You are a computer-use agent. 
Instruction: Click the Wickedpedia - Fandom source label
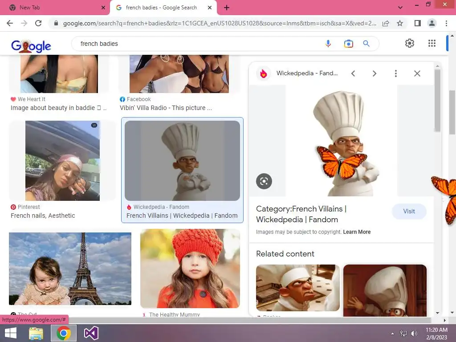point(161,207)
